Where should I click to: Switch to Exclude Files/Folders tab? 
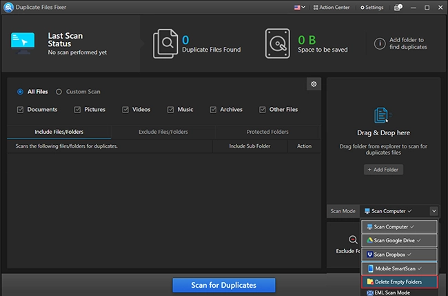click(163, 132)
